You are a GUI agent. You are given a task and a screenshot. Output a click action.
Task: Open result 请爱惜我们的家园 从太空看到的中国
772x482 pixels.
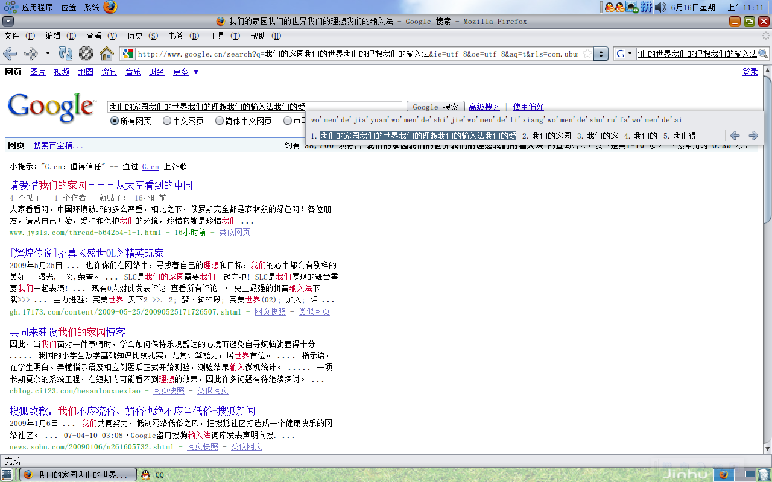pyautogui.click(x=101, y=185)
